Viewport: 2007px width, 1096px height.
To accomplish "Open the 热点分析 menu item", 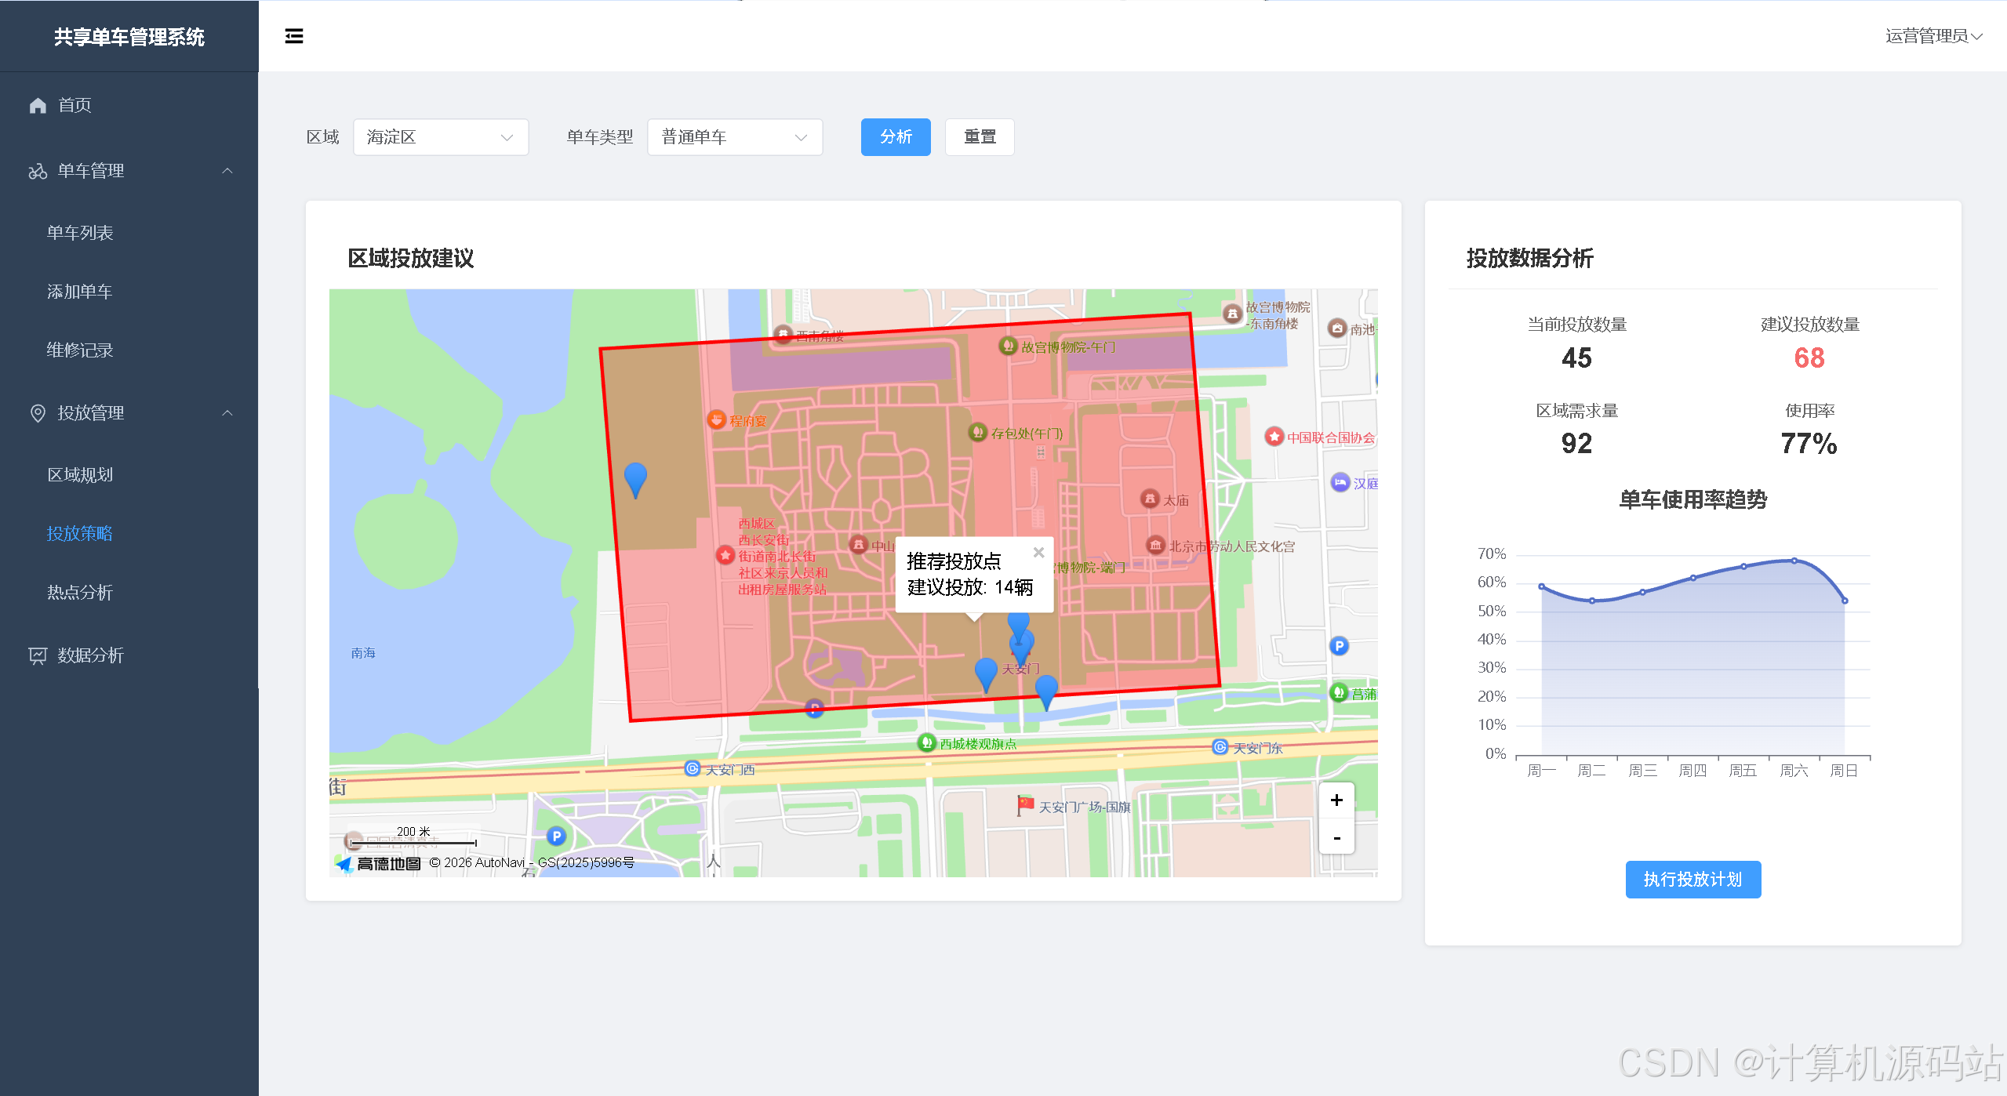I will click(80, 593).
